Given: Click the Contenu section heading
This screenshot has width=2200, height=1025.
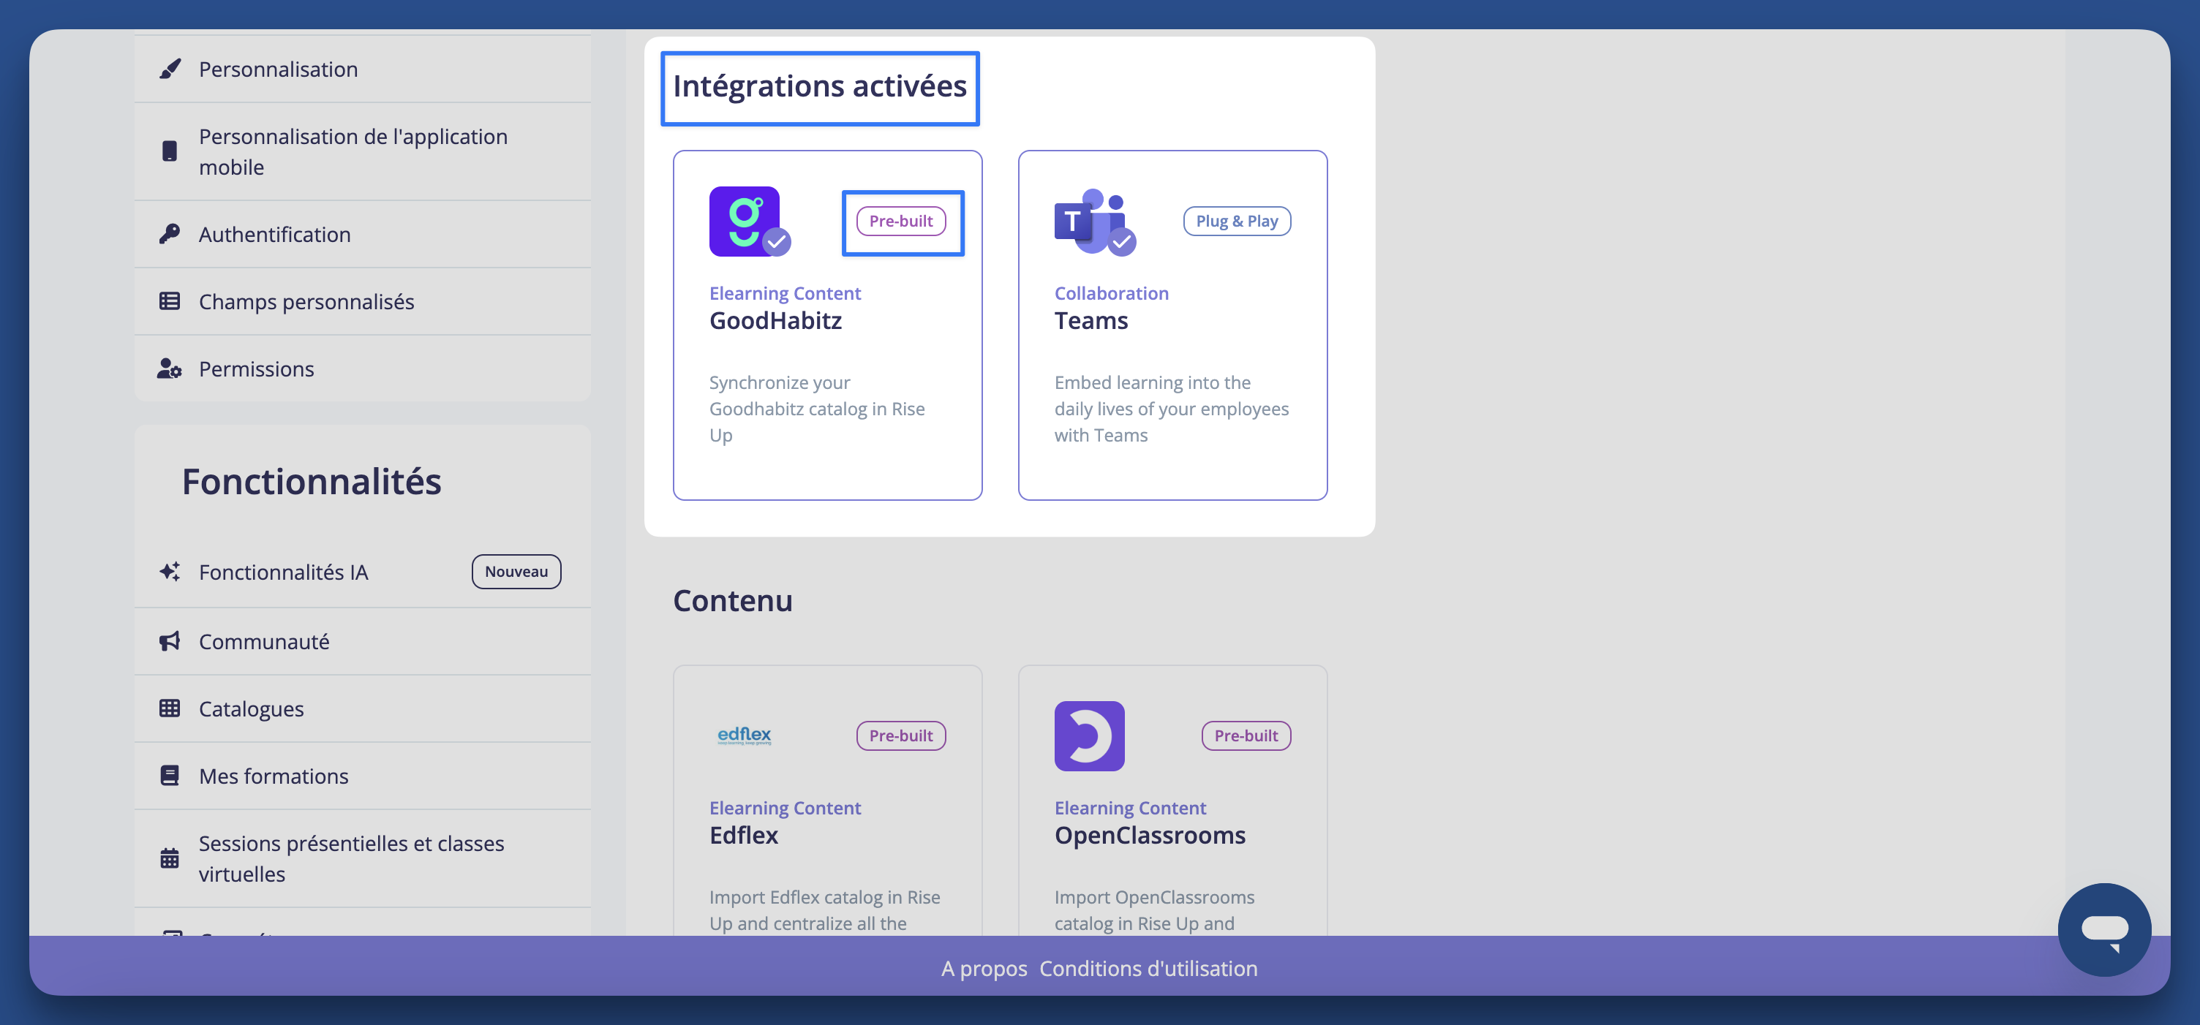Looking at the screenshot, I should pyautogui.click(x=733, y=601).
